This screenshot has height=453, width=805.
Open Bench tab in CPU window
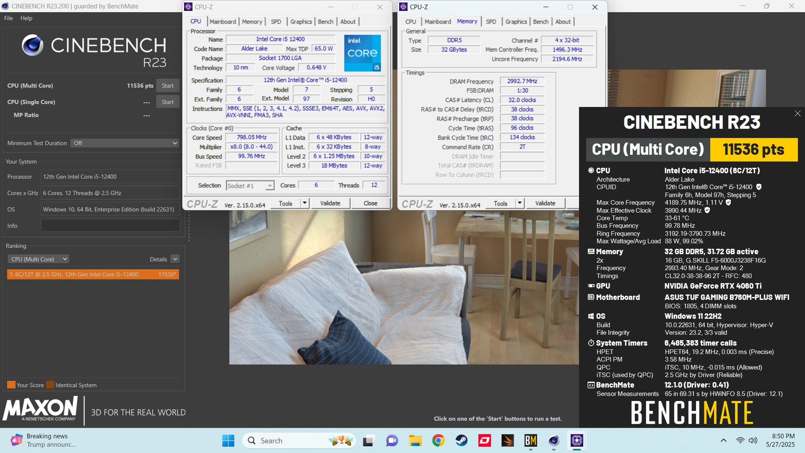[x=326, y=21]
